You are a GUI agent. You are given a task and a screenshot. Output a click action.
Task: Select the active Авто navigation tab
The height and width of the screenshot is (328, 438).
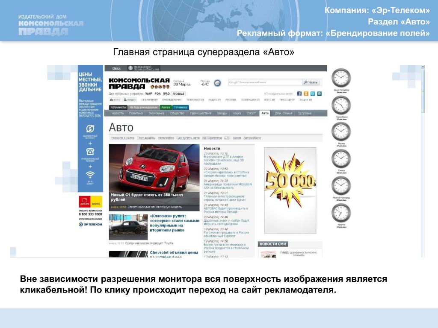pyautogui.click(x=265, y=113)
